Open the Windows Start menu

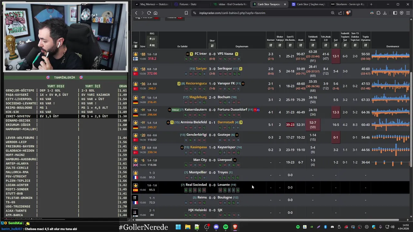178,227
